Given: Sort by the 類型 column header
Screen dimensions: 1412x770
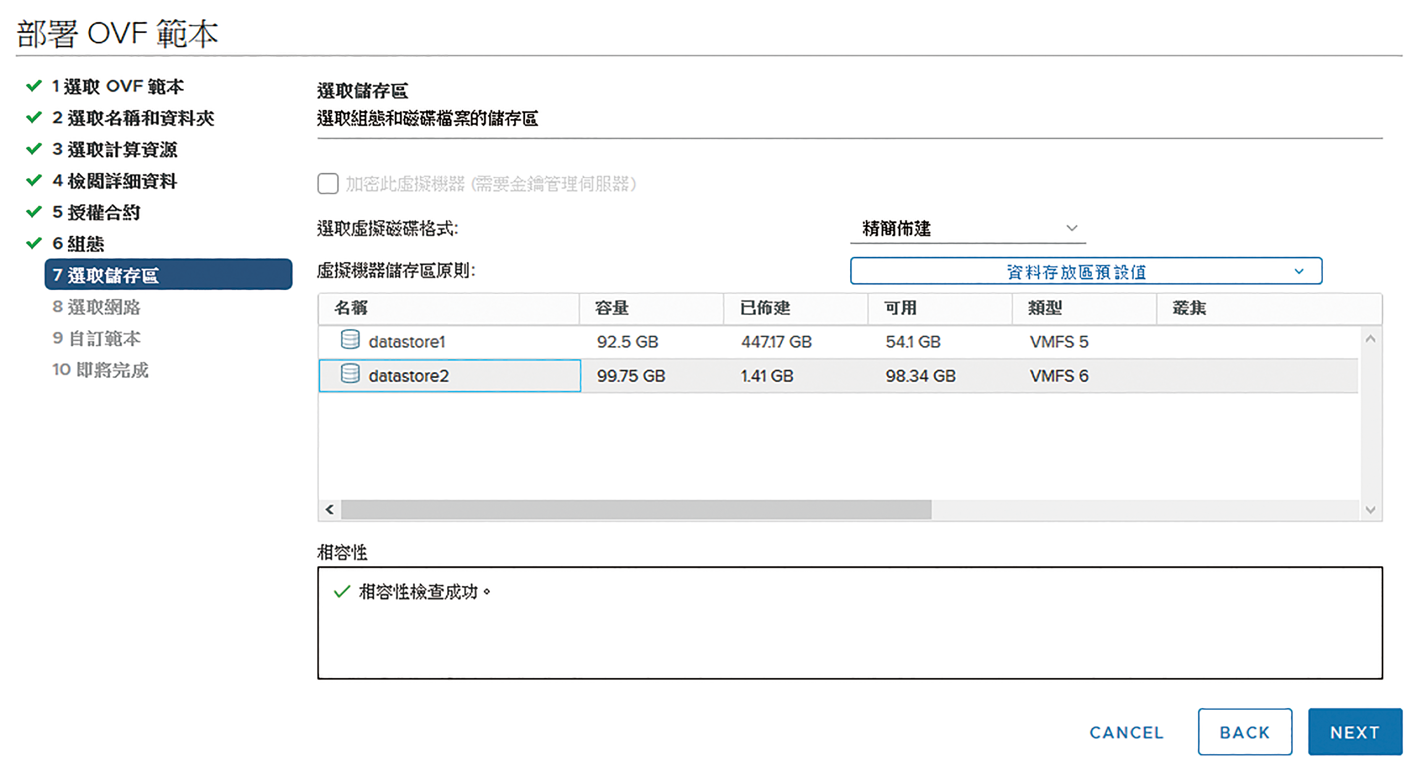Looking at the screenshot, I should (x=1084, y=308).
